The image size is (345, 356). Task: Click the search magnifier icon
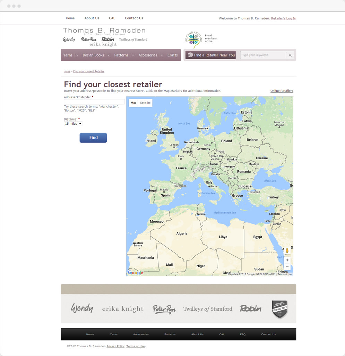[x=290, y=55]
